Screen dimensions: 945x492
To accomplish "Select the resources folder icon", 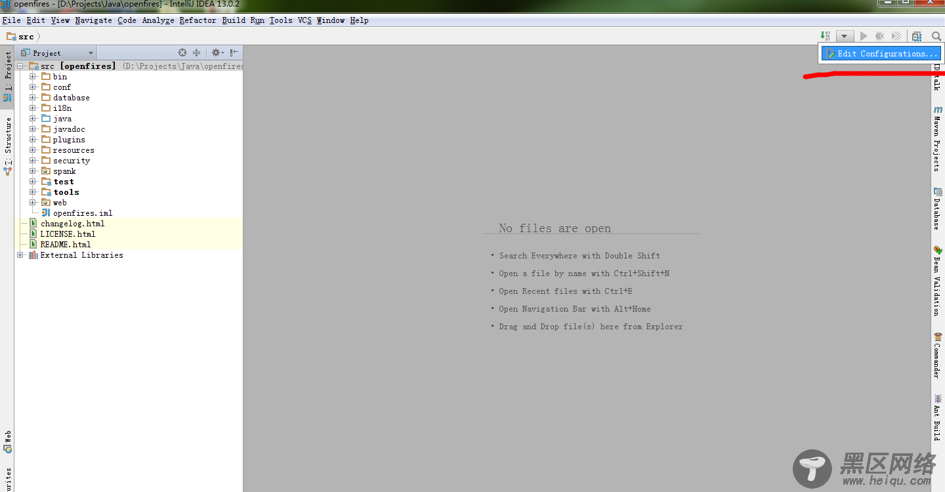I will click(46, 150).
